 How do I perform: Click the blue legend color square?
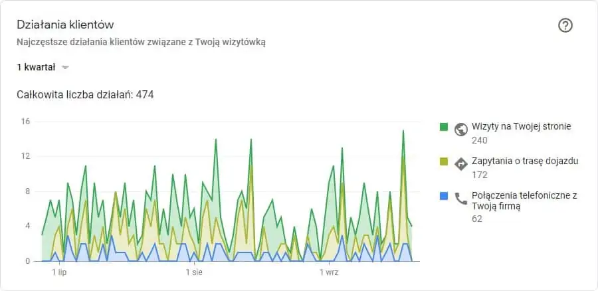coord(443,196)
